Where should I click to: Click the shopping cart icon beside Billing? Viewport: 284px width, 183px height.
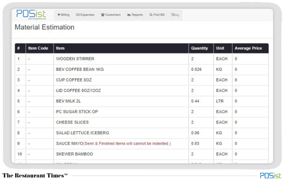click(x=59, y=15)
